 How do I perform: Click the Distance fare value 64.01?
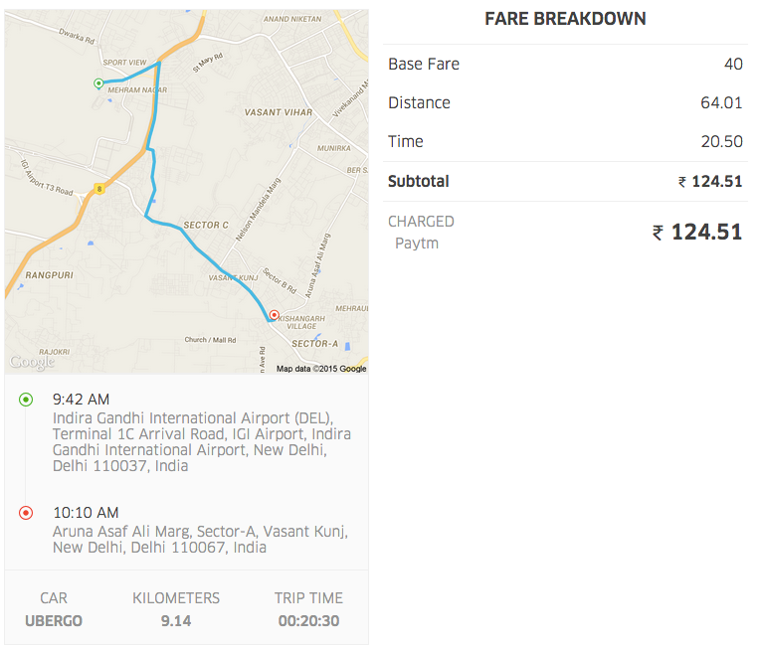(721, 102)
